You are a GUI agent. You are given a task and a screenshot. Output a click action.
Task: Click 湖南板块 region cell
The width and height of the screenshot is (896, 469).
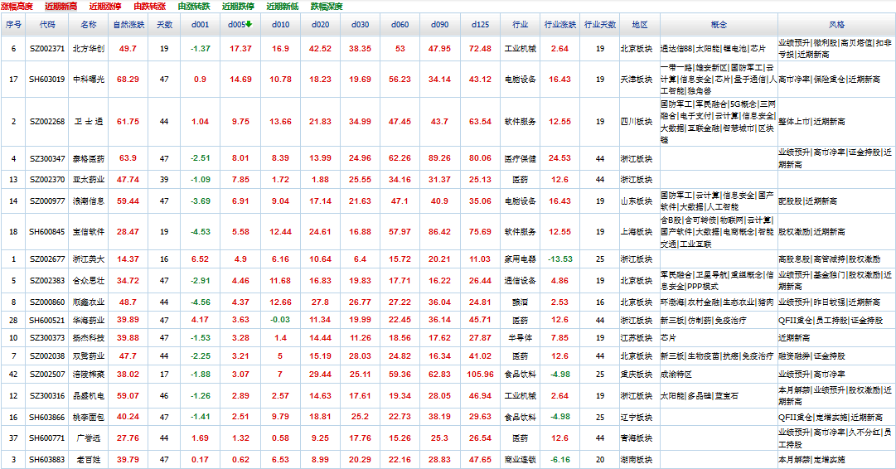click(x=637, y=459)
